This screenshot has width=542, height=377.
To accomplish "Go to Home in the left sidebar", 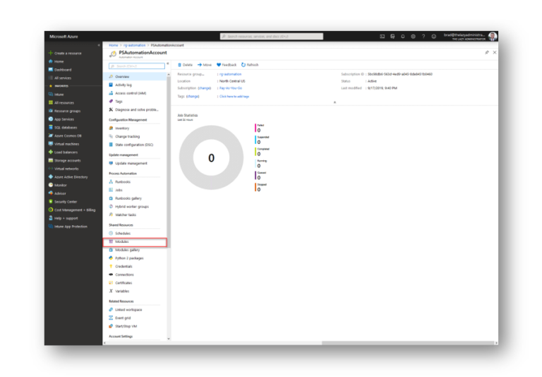I will click(59, 61).
